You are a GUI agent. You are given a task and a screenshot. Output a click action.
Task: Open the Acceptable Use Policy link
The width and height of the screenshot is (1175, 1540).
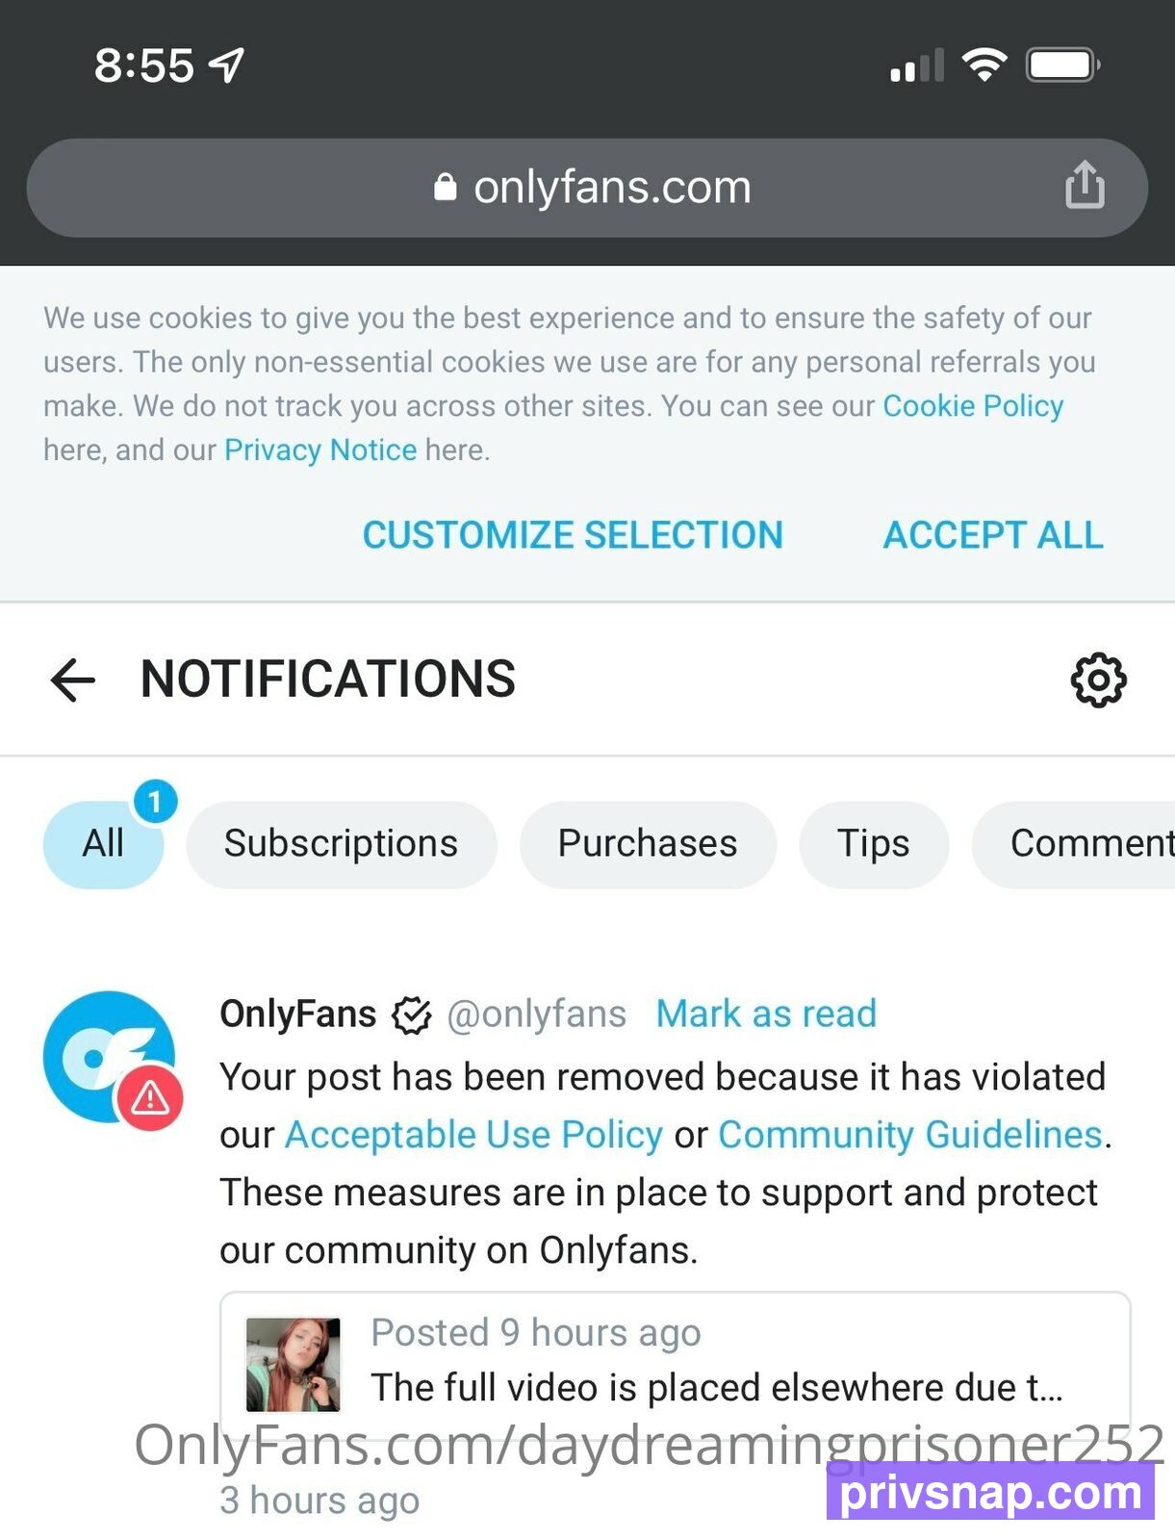click(473, 1136)
